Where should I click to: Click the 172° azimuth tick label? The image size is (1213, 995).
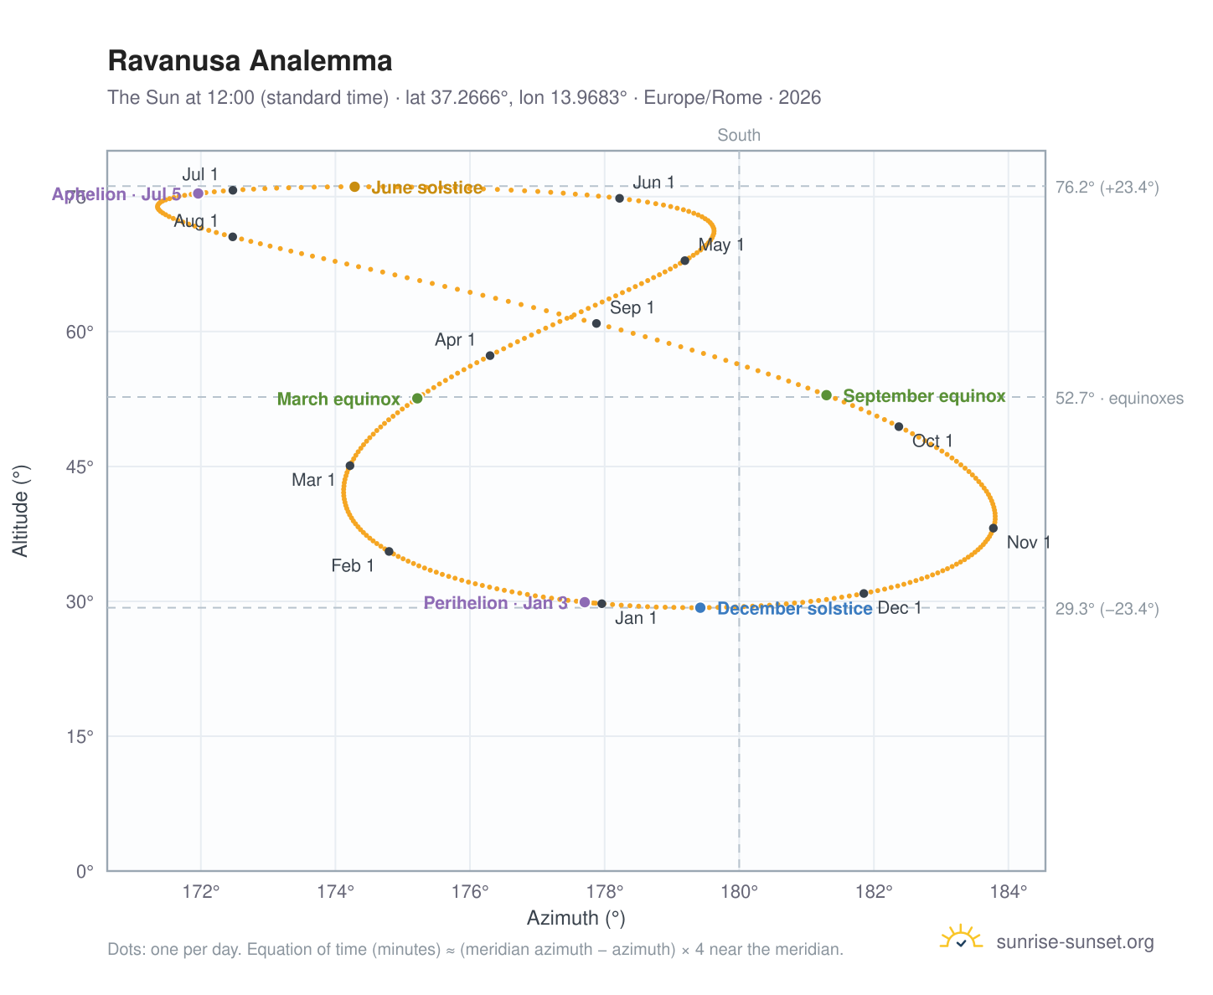click(x=201, y=891)
